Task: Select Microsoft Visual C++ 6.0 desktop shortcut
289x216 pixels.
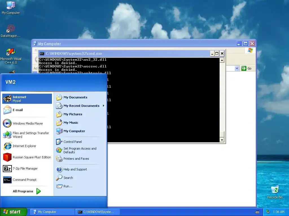Action: (11, 56)
